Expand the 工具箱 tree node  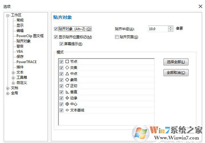point(13,78)
